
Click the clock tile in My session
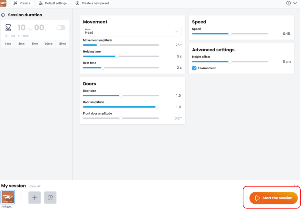(x=50, y=198)
